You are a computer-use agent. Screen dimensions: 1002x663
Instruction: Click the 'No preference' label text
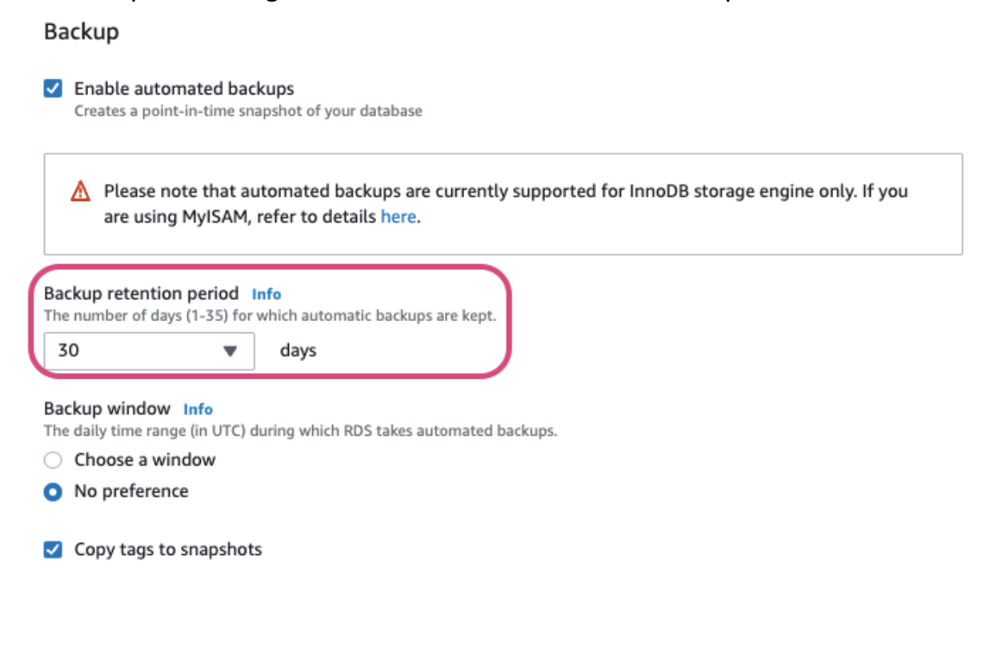click(131, 491)
